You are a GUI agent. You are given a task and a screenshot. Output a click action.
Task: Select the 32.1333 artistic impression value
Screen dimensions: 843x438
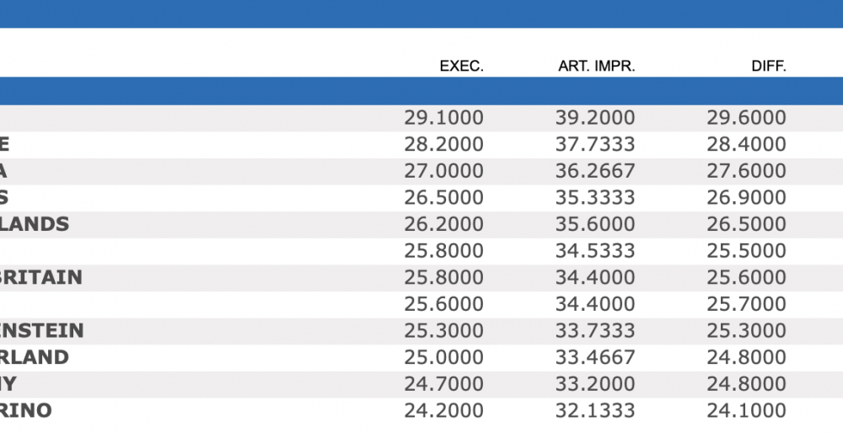[x=595, y=410]
